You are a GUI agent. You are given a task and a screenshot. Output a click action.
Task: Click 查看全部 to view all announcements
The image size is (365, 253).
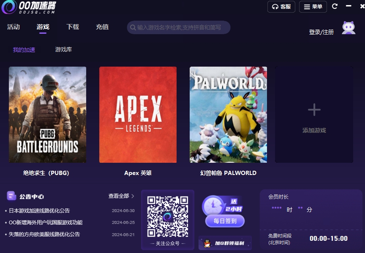118,196
